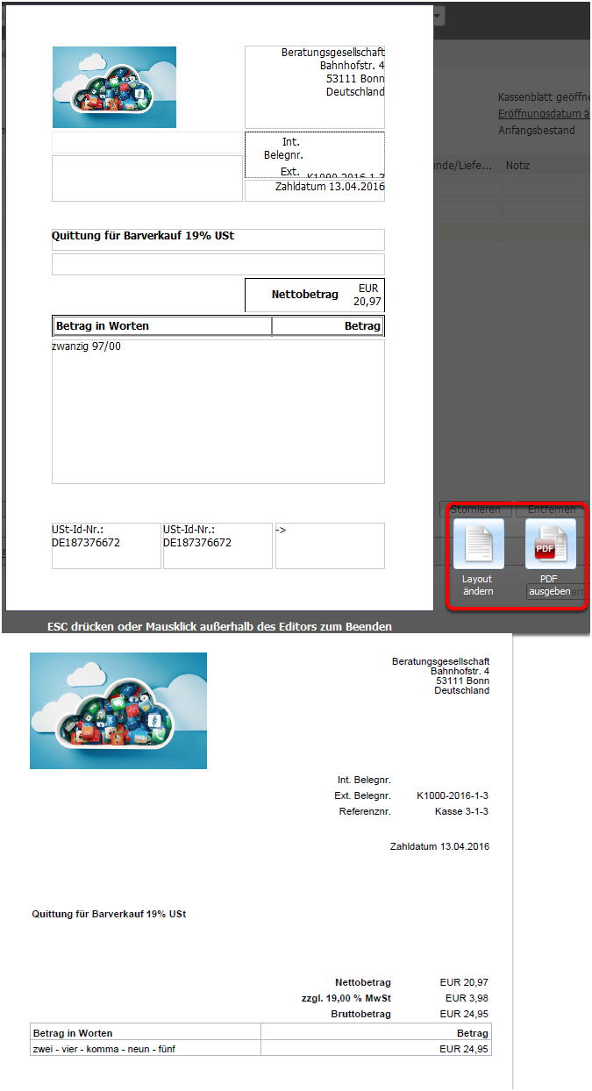This screenshot has height=1091, width=592.
Task: Click the cloud logo in the PDF output
Action: click(118, 710)
